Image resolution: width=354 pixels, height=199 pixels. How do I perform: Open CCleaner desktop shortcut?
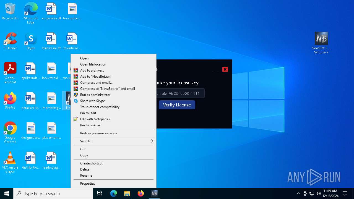click(10, 41)
